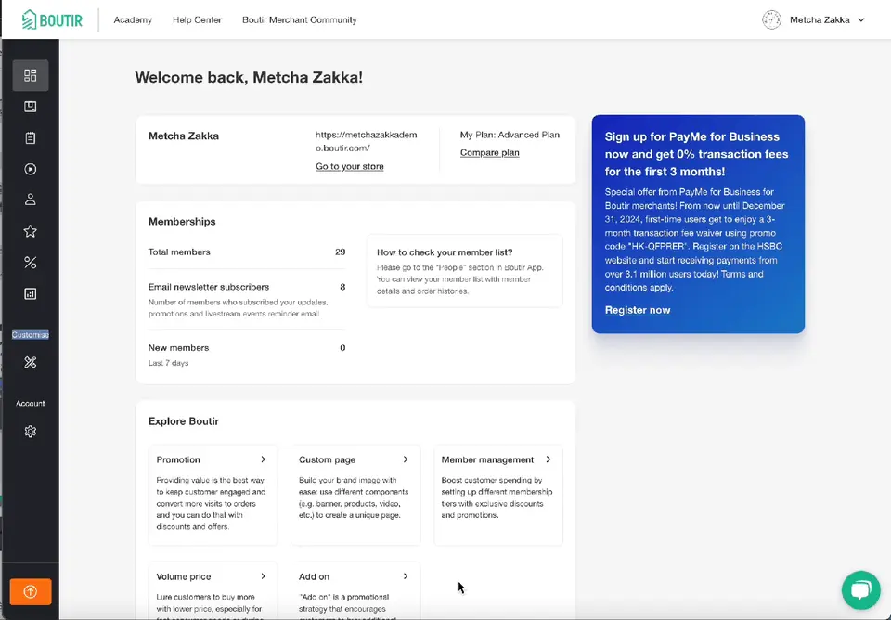Click the Custom page card title

click(x=328, y=459)
